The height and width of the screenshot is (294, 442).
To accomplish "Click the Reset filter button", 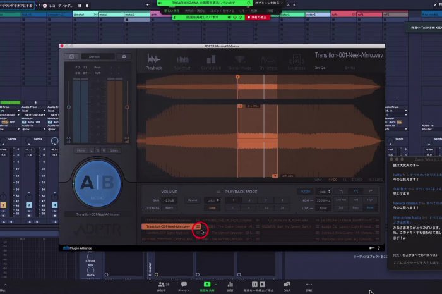I will 371,207.
